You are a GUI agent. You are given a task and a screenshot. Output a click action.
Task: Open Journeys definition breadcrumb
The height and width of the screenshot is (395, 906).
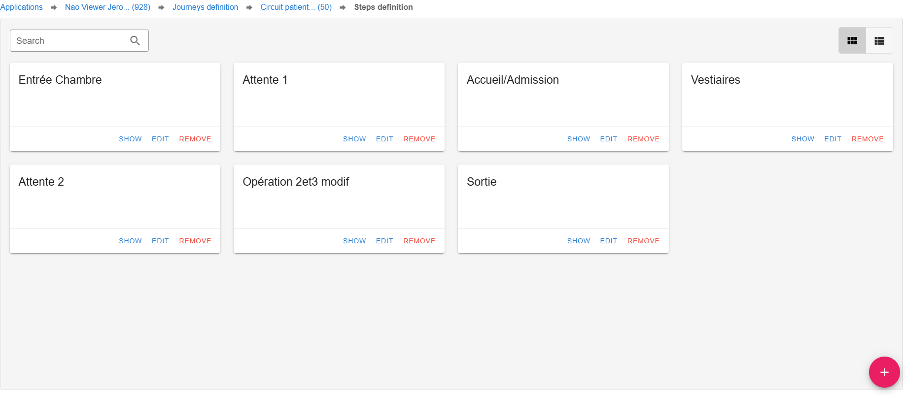pyautogui.click(x=205, y=7)
